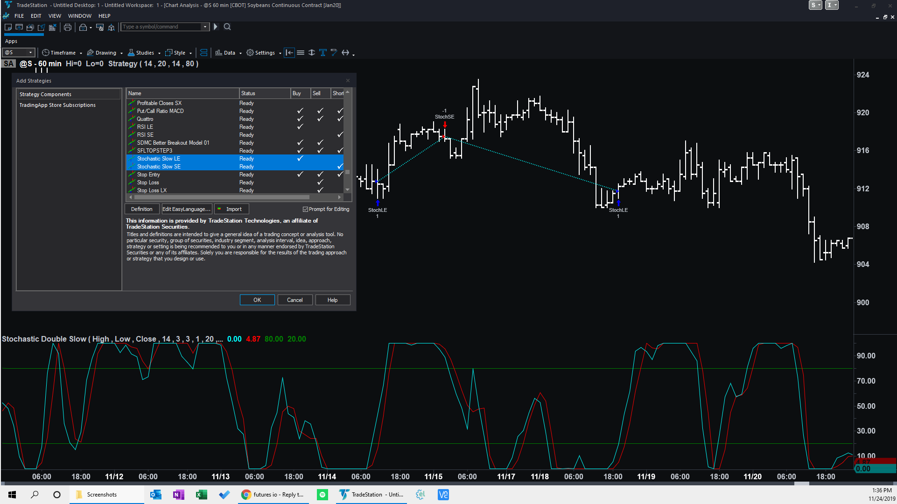The width and height of the screenshot is (897, 504).
Task: Open the EDIT menu
Action: (x=36, y=16)
